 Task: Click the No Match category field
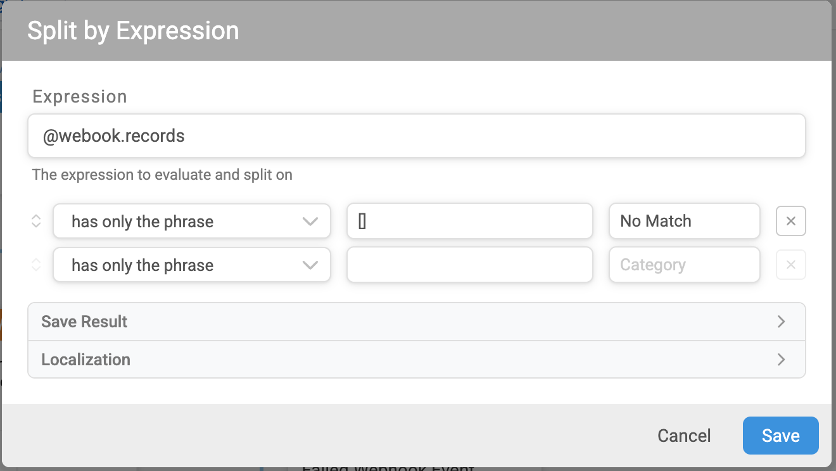pos(685,221)
